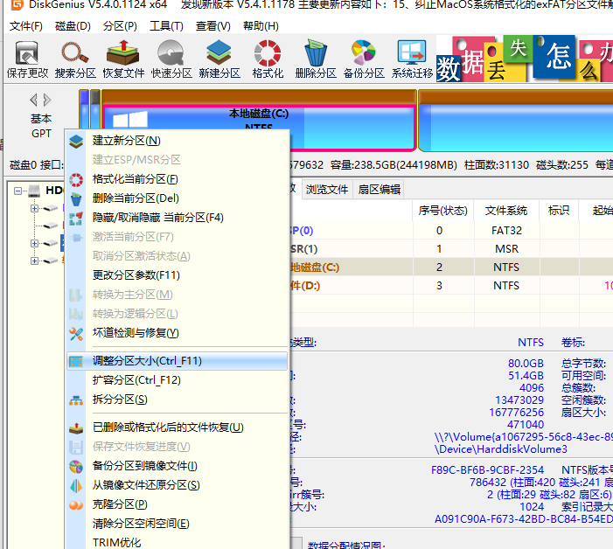The height and width of the screenshot is (549, 613).
Task: Choose 克隆分区(P) menu entry
Action: pyautogui.click(x=178, y=504)
